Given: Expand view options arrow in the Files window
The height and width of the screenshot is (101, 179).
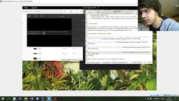Looking at the screenshot, I should pyautogui.click(x=74, y=12).
